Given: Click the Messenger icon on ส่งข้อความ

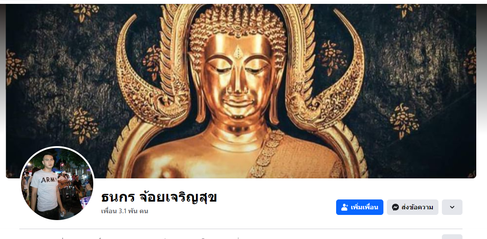Looking at the screenshot, I should pyautogui.click(x=395, y=207).
